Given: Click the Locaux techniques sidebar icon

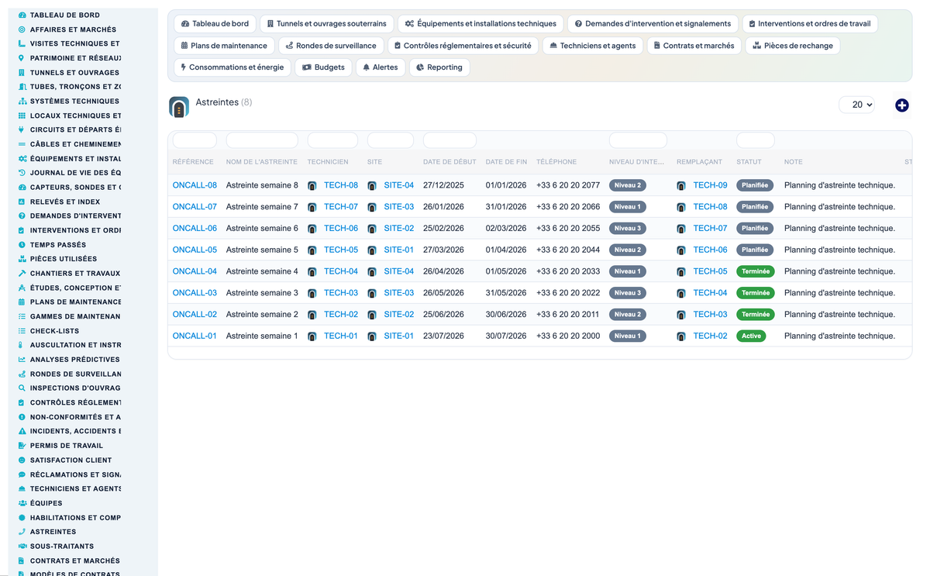Looking at the screenshot, I should click(x=22, y=116).
